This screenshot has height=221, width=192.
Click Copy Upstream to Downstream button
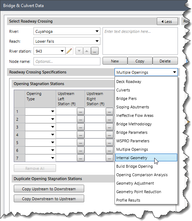click(49, 189)
